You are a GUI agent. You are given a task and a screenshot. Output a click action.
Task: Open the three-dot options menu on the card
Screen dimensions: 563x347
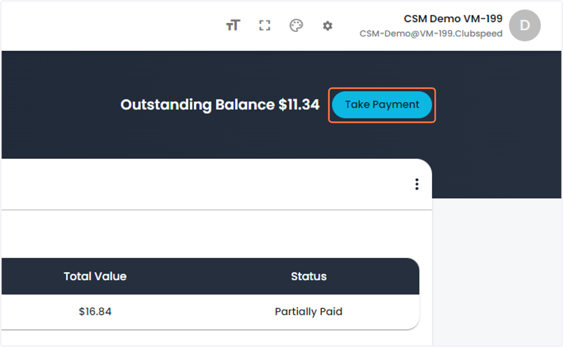[417, 184]
